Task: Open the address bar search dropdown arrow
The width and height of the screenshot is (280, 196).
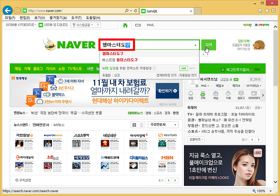Action: click(x=131, y=11)
